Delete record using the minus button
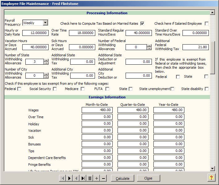The height and width of the screenshot is (185, 219). click(x=103, y=178)
